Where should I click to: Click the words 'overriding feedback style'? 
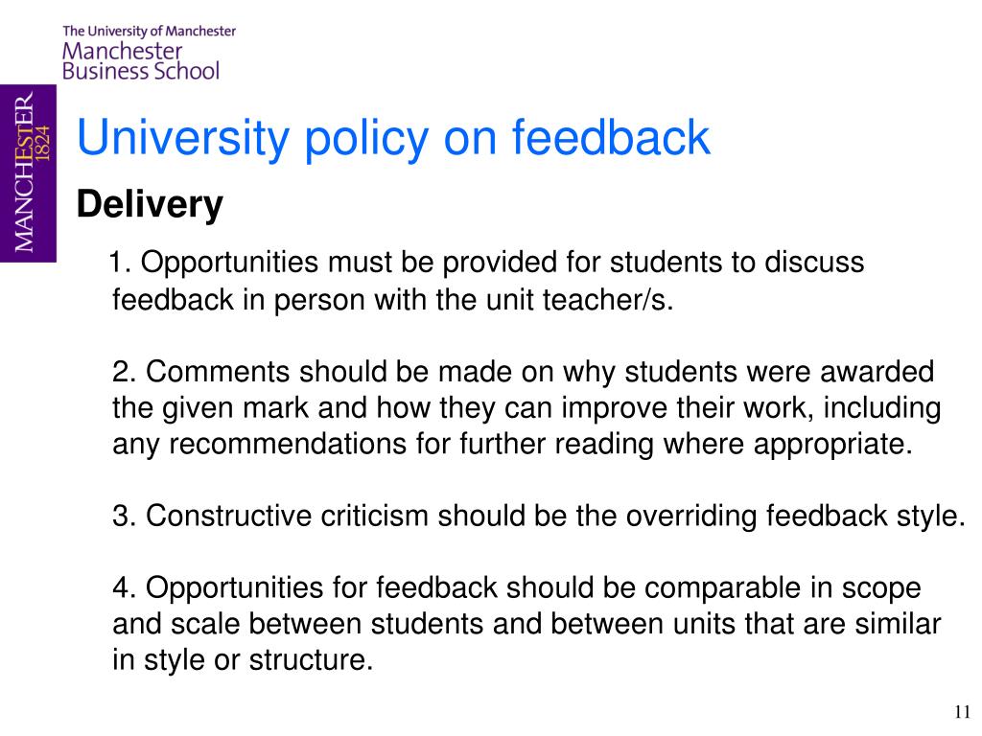point(795,517)
